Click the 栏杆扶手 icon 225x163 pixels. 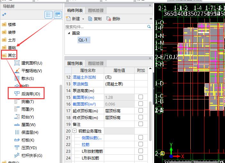pyautogui.click(x=17, y=155)
